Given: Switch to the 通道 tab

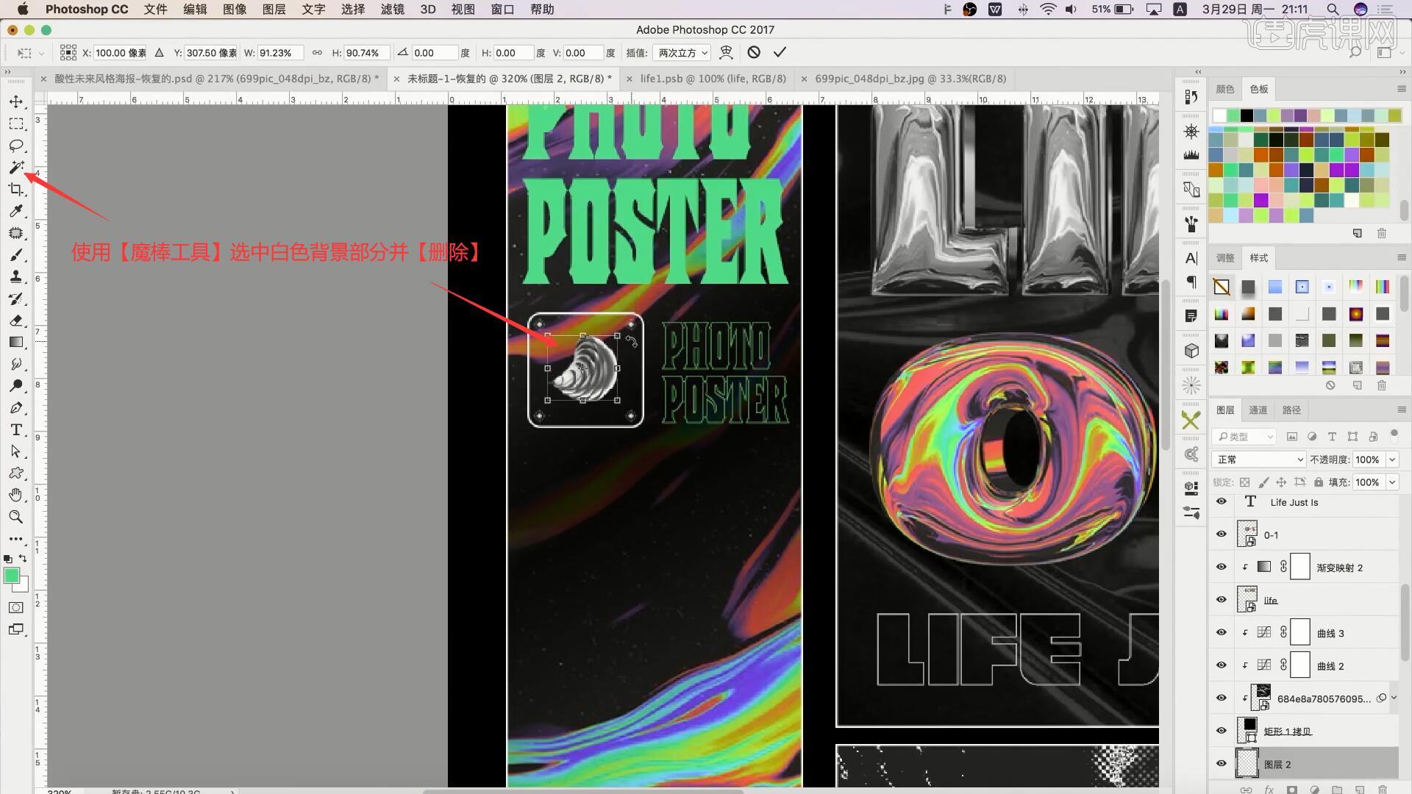Looking at the screenshot, I should tap(1258, 410).
